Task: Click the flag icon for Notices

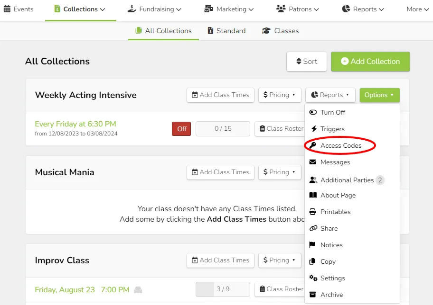Action: pos(312,245)
